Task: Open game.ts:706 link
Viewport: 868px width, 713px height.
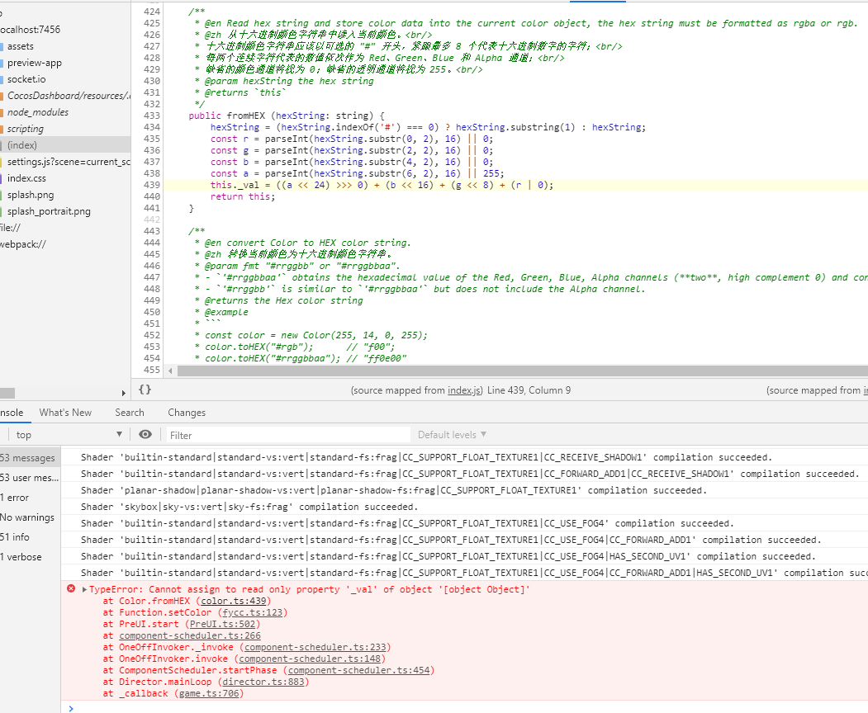Action: 209,694
